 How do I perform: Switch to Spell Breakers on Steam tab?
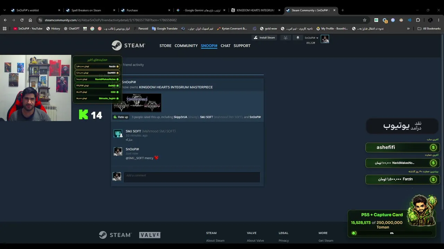[90, 10]
